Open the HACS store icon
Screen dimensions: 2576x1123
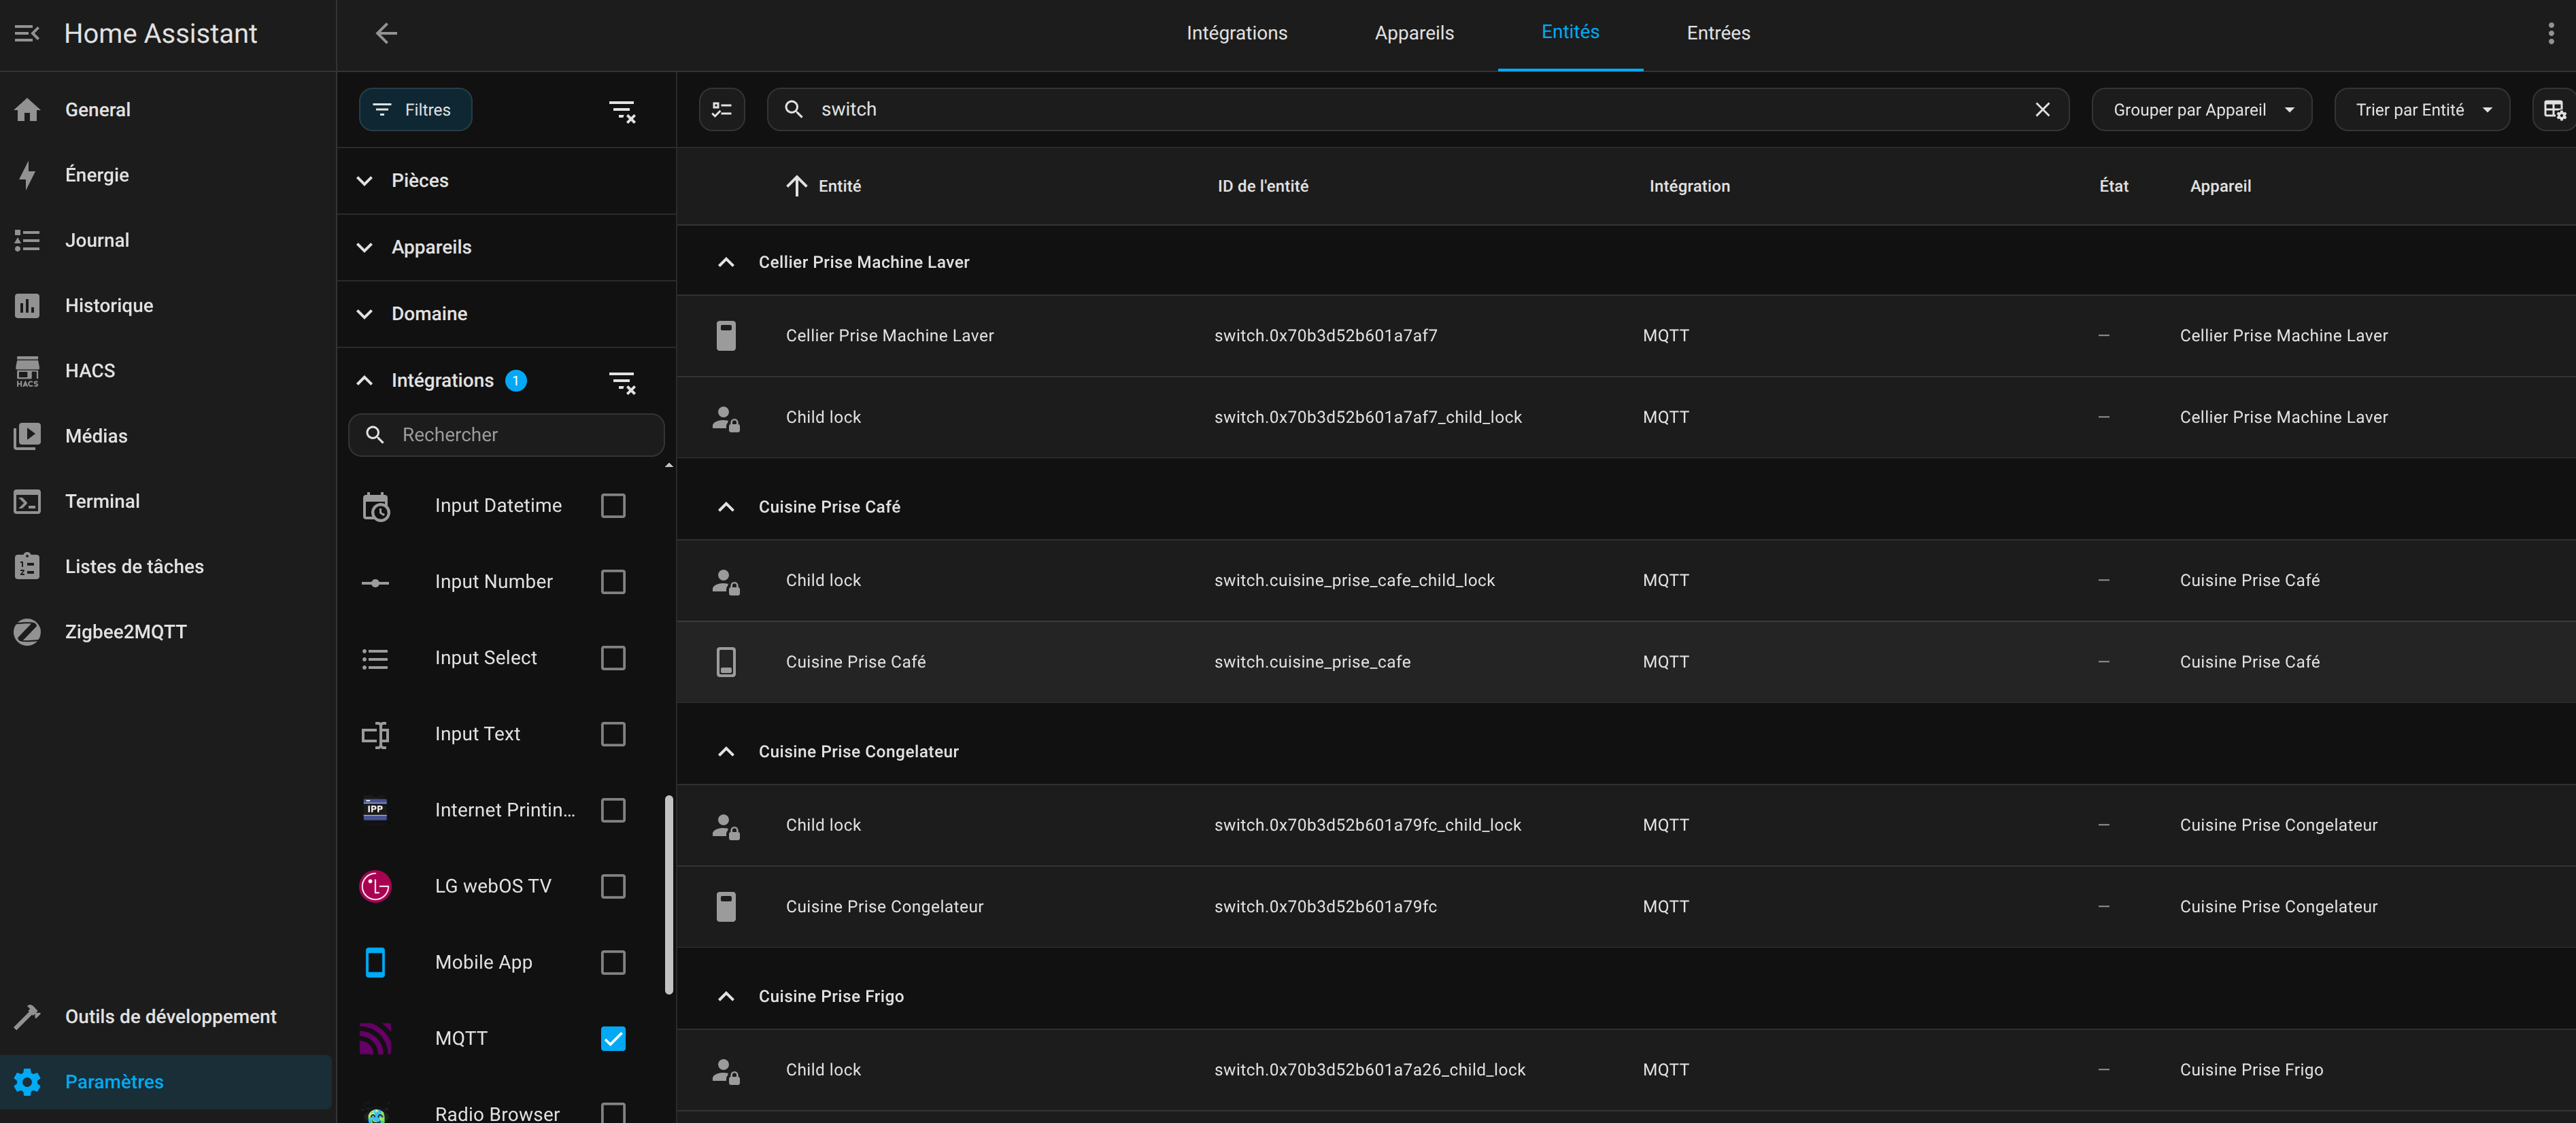(x=27, y=371)
